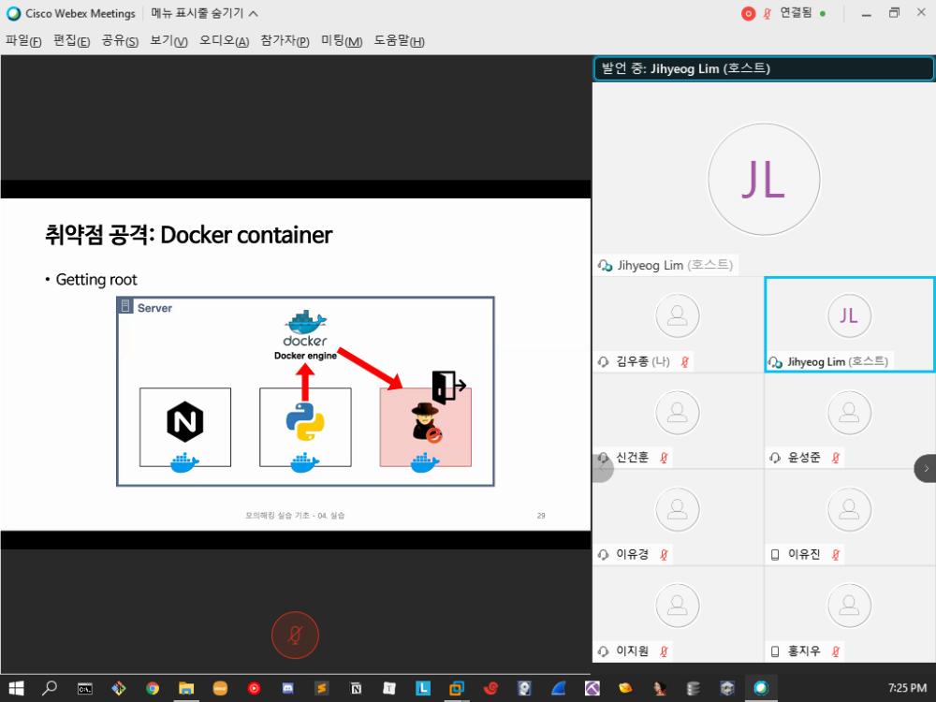The image size is (936, 702).
Task: Click the 홍지우 name label
Action: click(804, 651)
